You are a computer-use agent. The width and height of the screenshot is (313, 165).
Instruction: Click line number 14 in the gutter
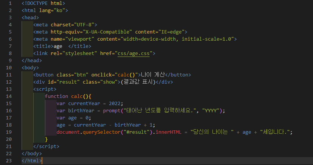click(x=9, y=96)
